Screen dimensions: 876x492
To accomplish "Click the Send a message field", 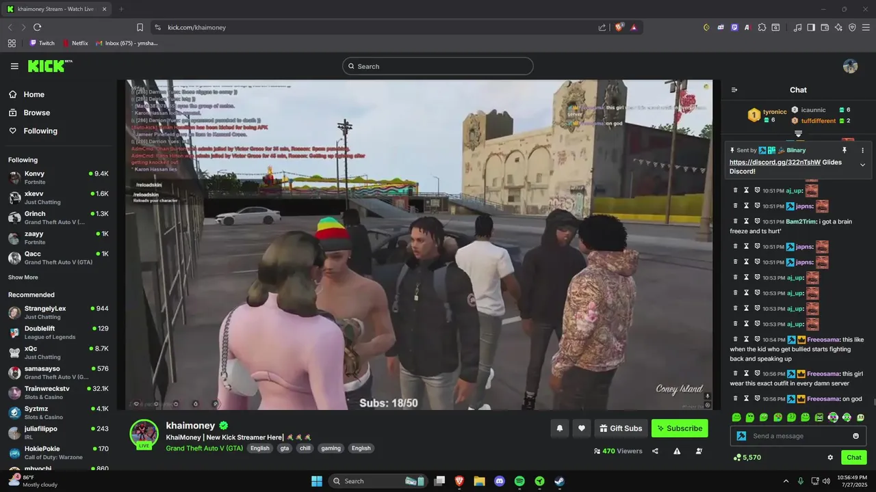I will pyautogui.click(x=798, y=436).
